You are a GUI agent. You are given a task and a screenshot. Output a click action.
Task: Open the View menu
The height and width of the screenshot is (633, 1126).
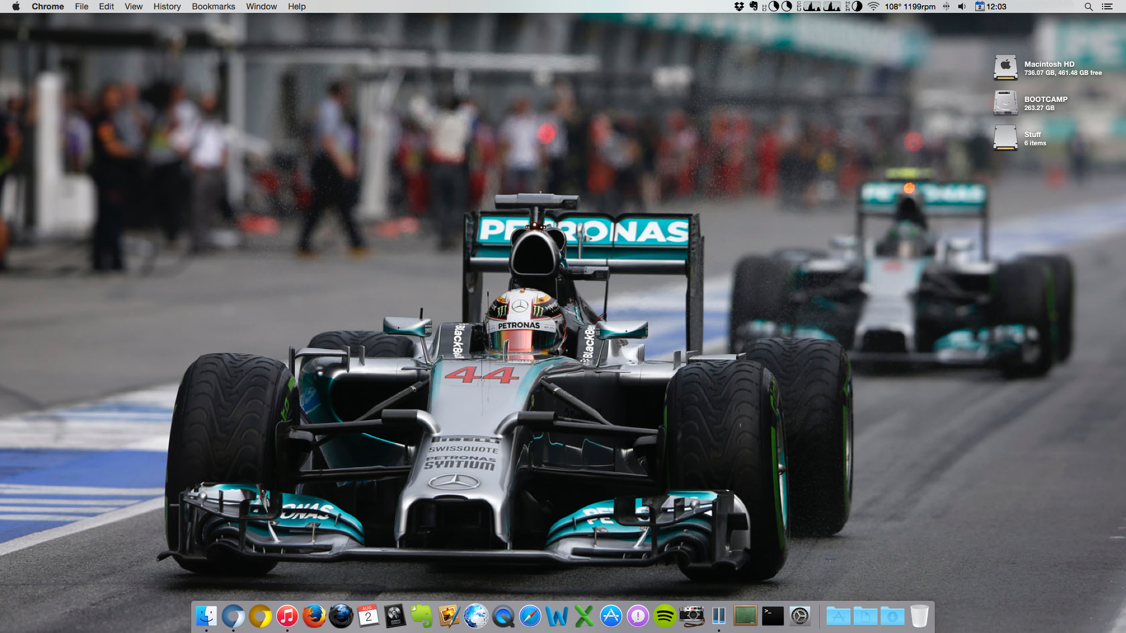click(x=133, y=6)
